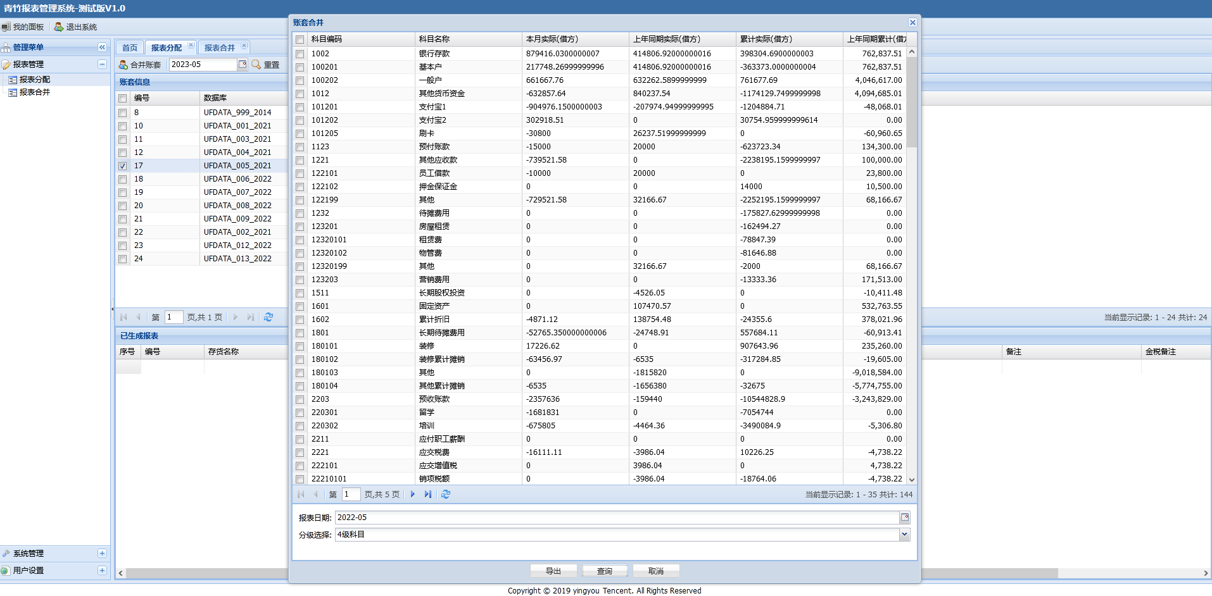
Task: Click the 取消 button
Action: click(x=656, y=571)
